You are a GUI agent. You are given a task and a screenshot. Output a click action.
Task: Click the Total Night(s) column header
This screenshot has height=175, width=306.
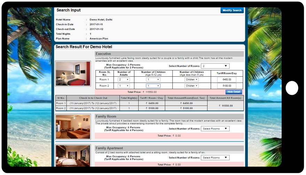[x=129, y=98]
